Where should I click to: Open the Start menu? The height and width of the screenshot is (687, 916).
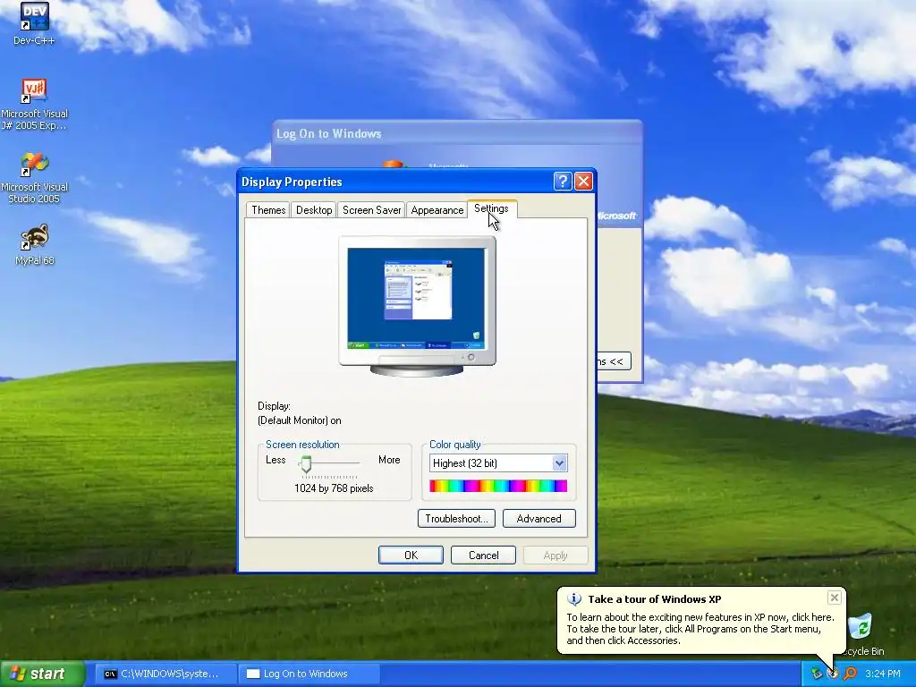click(x=42, y=674)
